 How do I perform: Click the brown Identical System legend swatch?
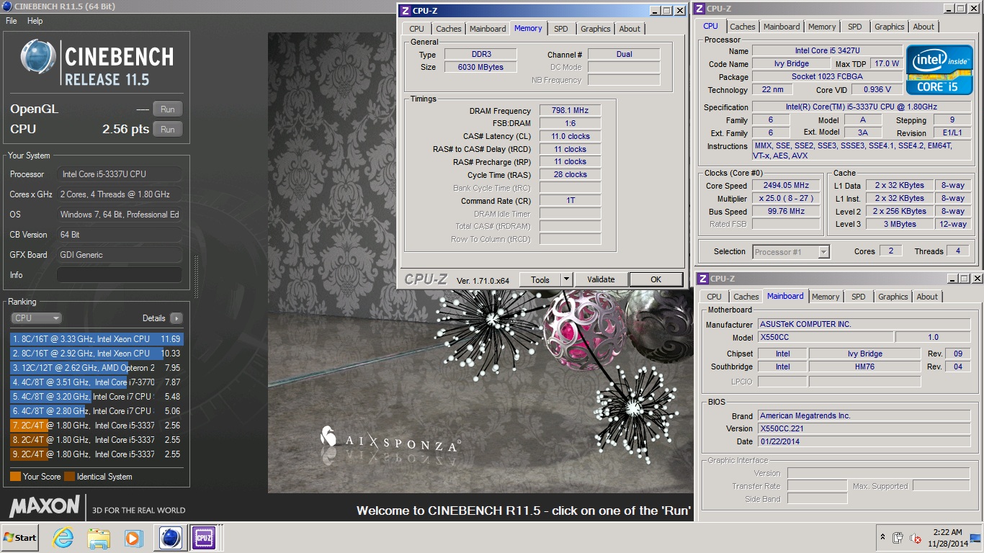tap(69, 477)
